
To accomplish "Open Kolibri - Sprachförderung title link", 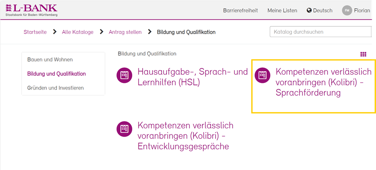I will coord(323,83).
